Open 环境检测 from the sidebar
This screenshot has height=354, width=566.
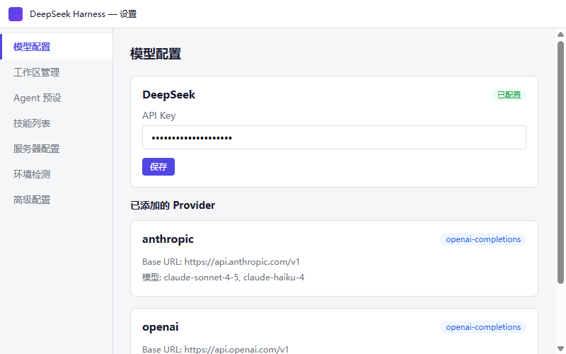[57, 174]
